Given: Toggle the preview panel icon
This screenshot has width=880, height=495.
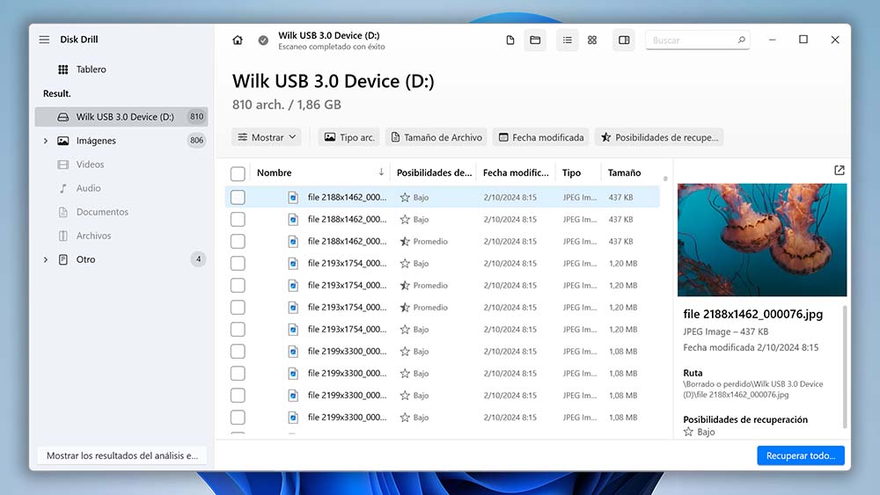Looking at the screenshot, I should 624,40.
